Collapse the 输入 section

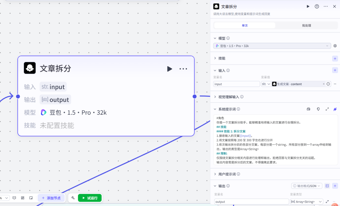click(215, 71)
